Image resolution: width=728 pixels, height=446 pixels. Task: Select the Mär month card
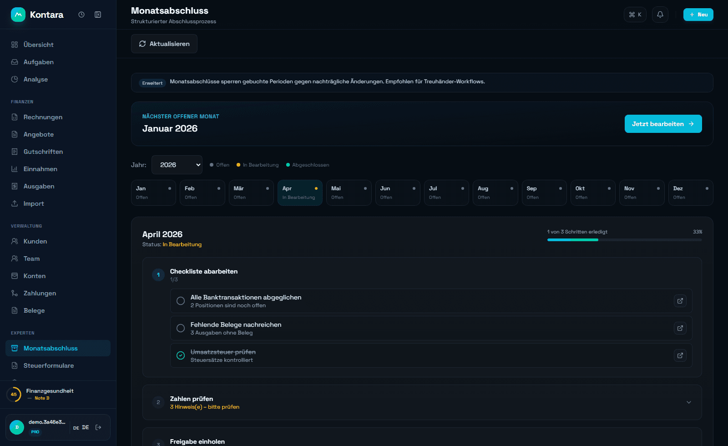(251, 193)
